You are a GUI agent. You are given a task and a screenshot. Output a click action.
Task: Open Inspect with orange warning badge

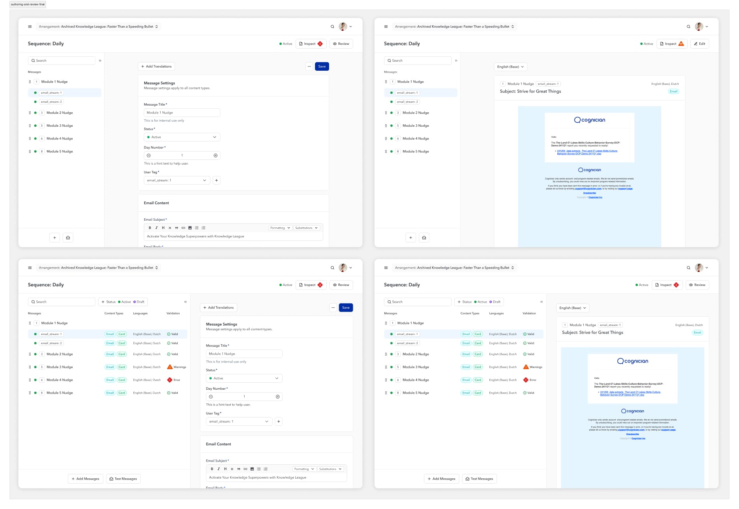pos(672,44)
